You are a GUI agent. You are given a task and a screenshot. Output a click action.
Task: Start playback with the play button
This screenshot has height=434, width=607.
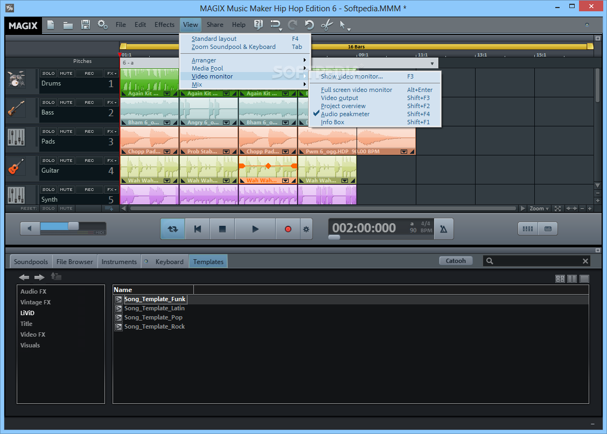pyautogui.click(x=255, y=229)
